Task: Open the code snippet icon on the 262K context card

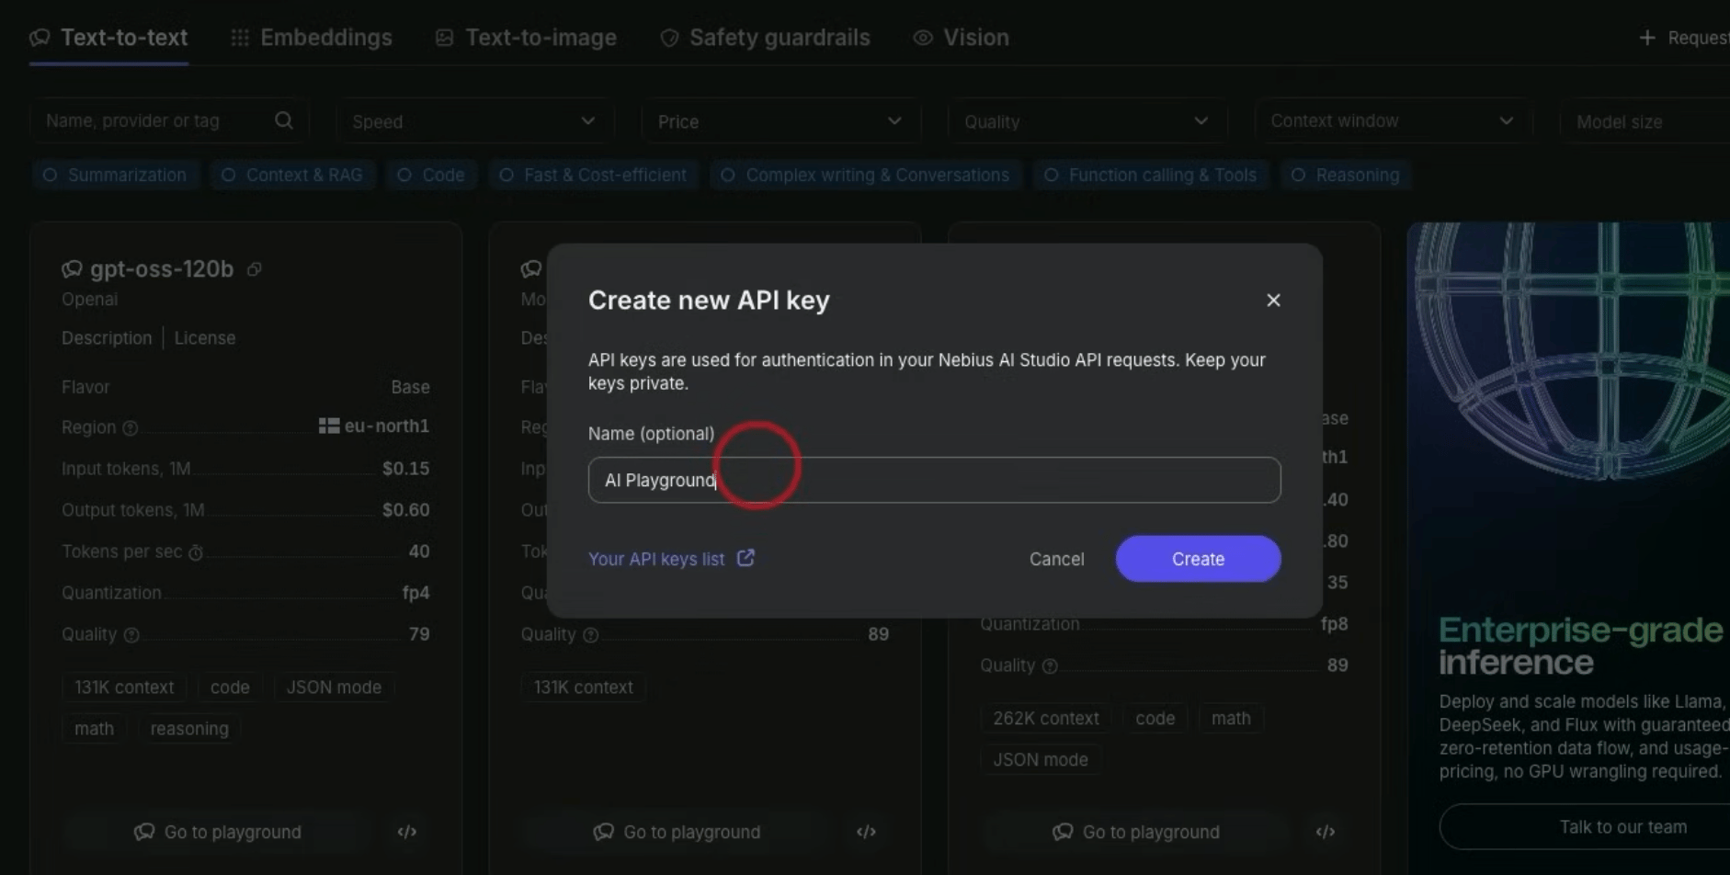Action: (x=1325, y=832)
